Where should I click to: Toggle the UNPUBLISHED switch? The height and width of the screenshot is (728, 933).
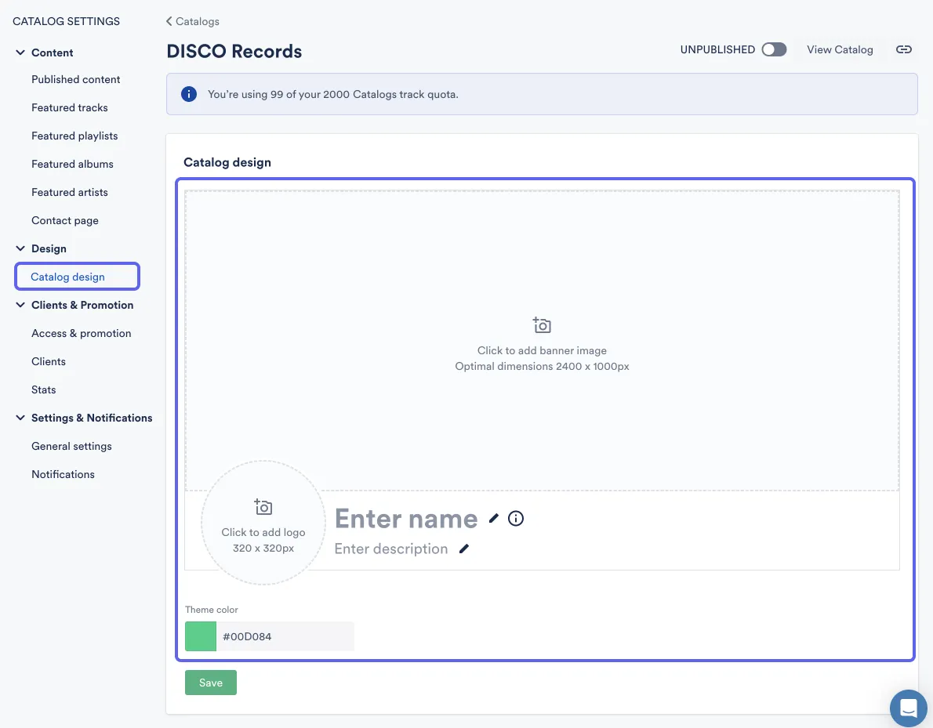pyautogui.click(x=772, y=49)
